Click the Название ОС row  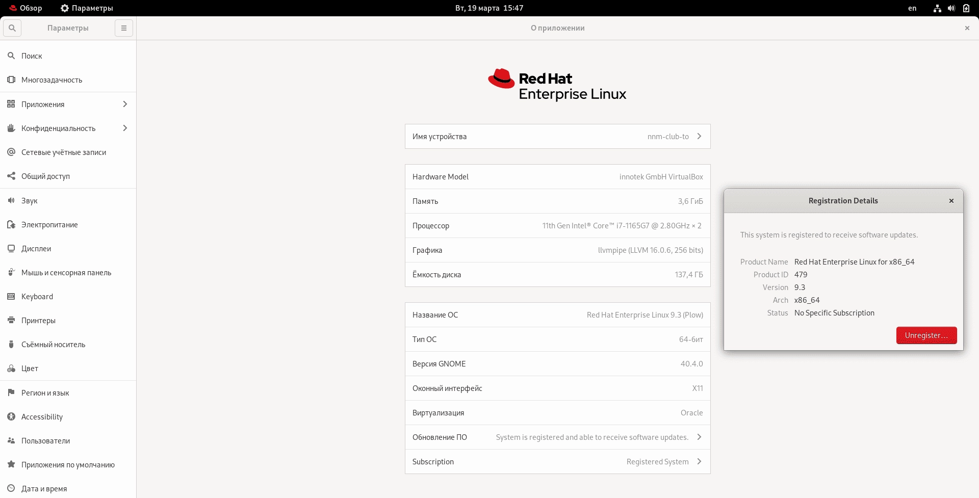[x=558, y=315]
